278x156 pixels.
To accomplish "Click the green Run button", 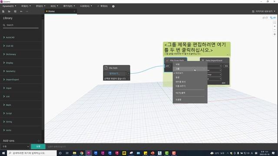I will coord(38,146).
